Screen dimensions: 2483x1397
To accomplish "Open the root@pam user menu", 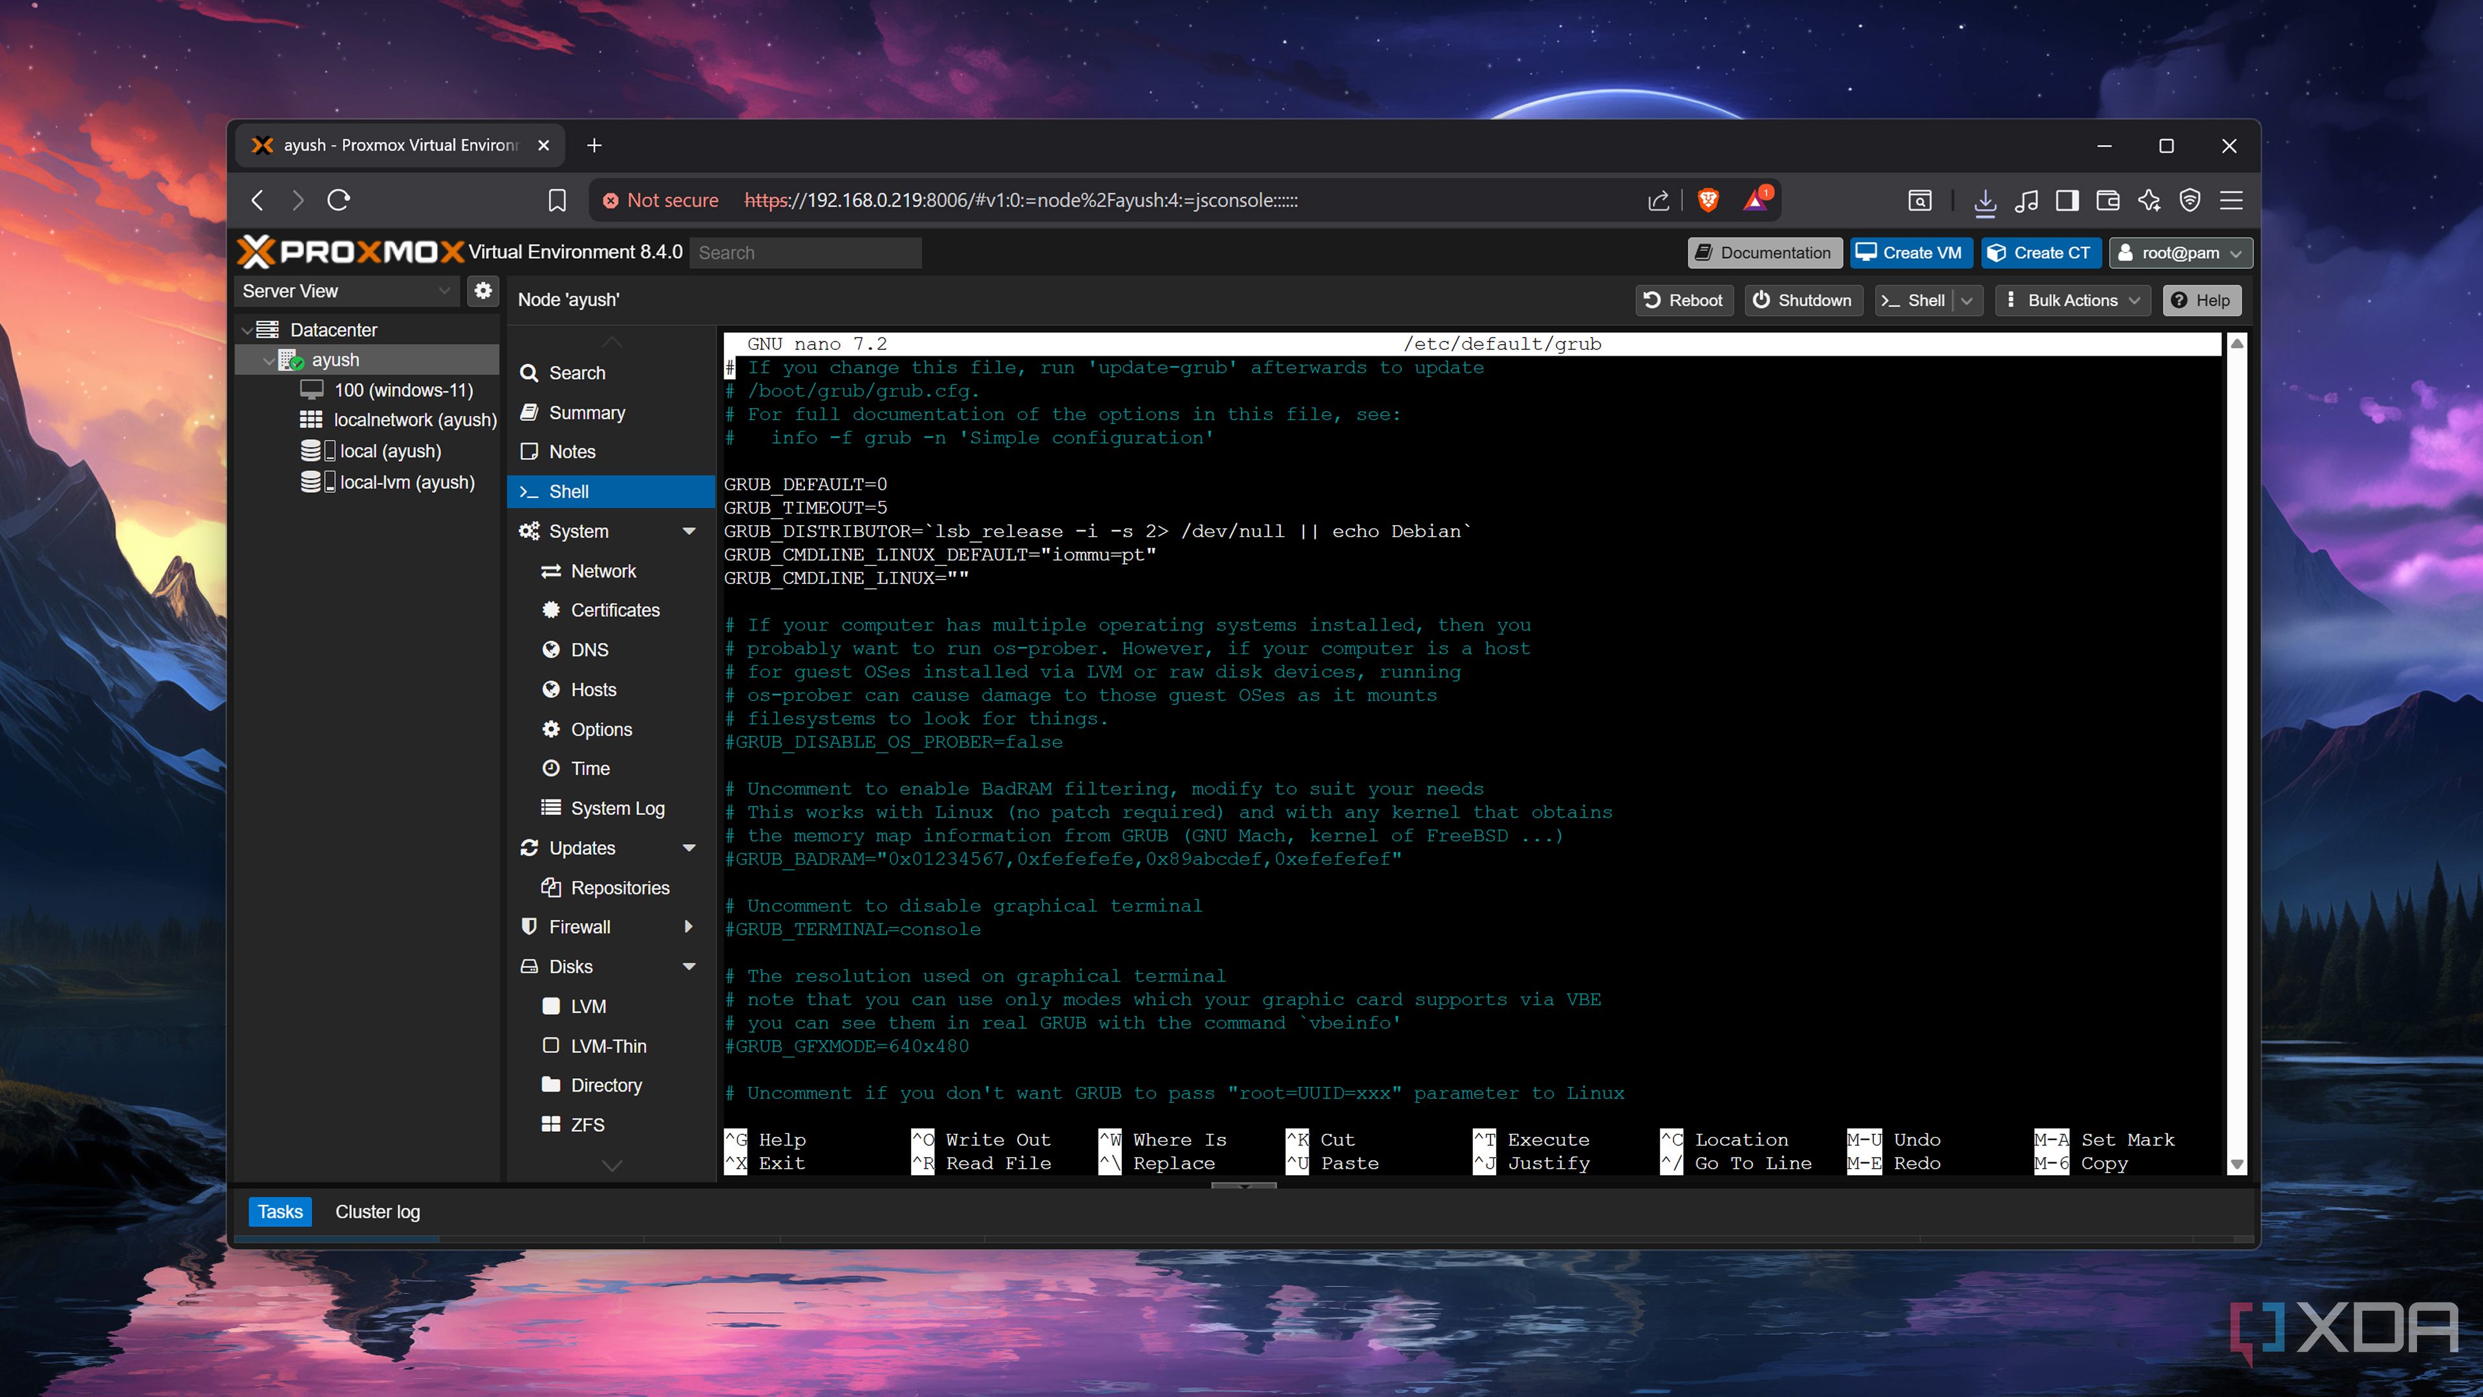I will [x=2180, y=253].
